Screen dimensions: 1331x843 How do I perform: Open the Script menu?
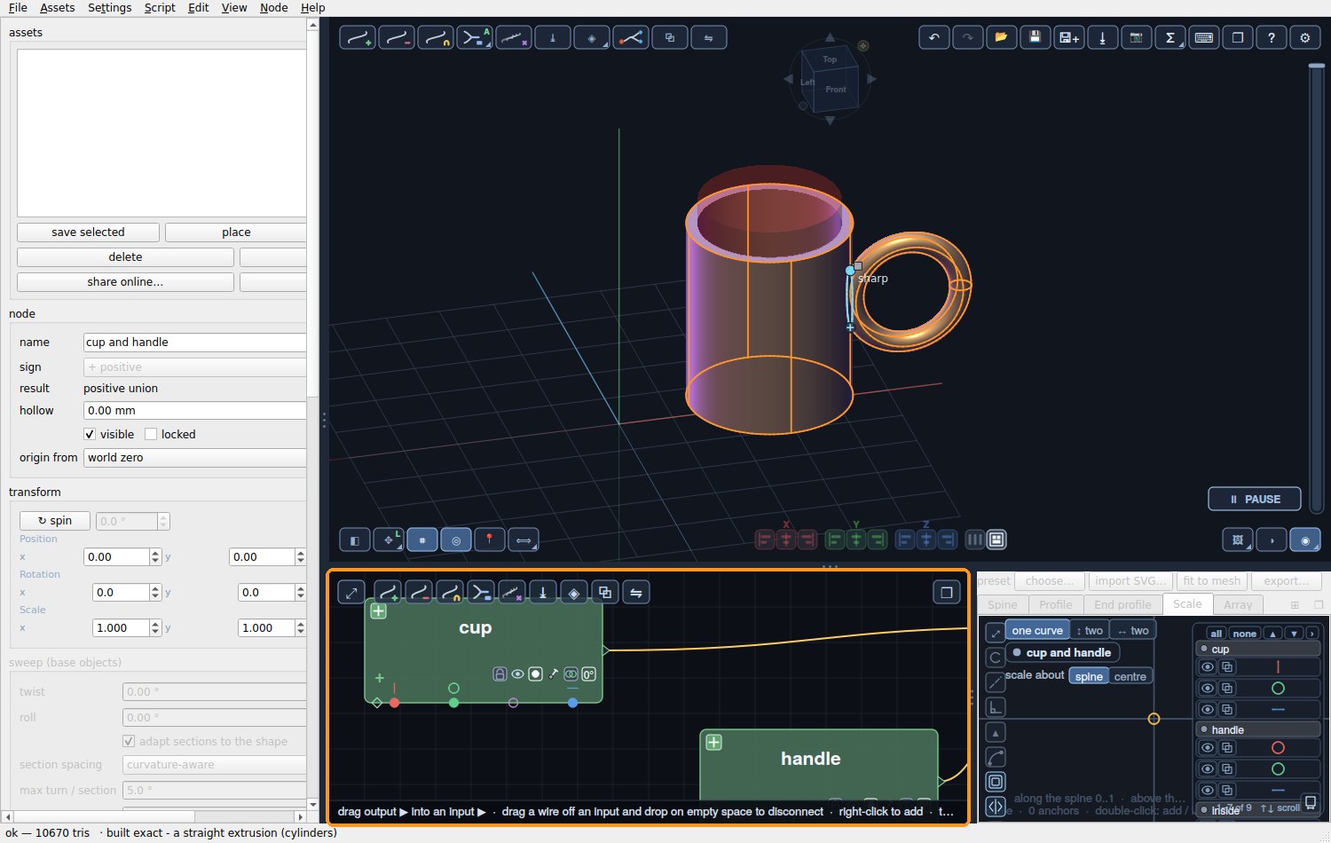coord(160,7)
